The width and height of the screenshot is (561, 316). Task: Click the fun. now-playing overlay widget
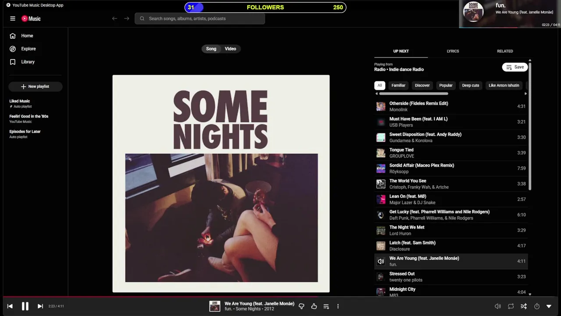point(510,14)
